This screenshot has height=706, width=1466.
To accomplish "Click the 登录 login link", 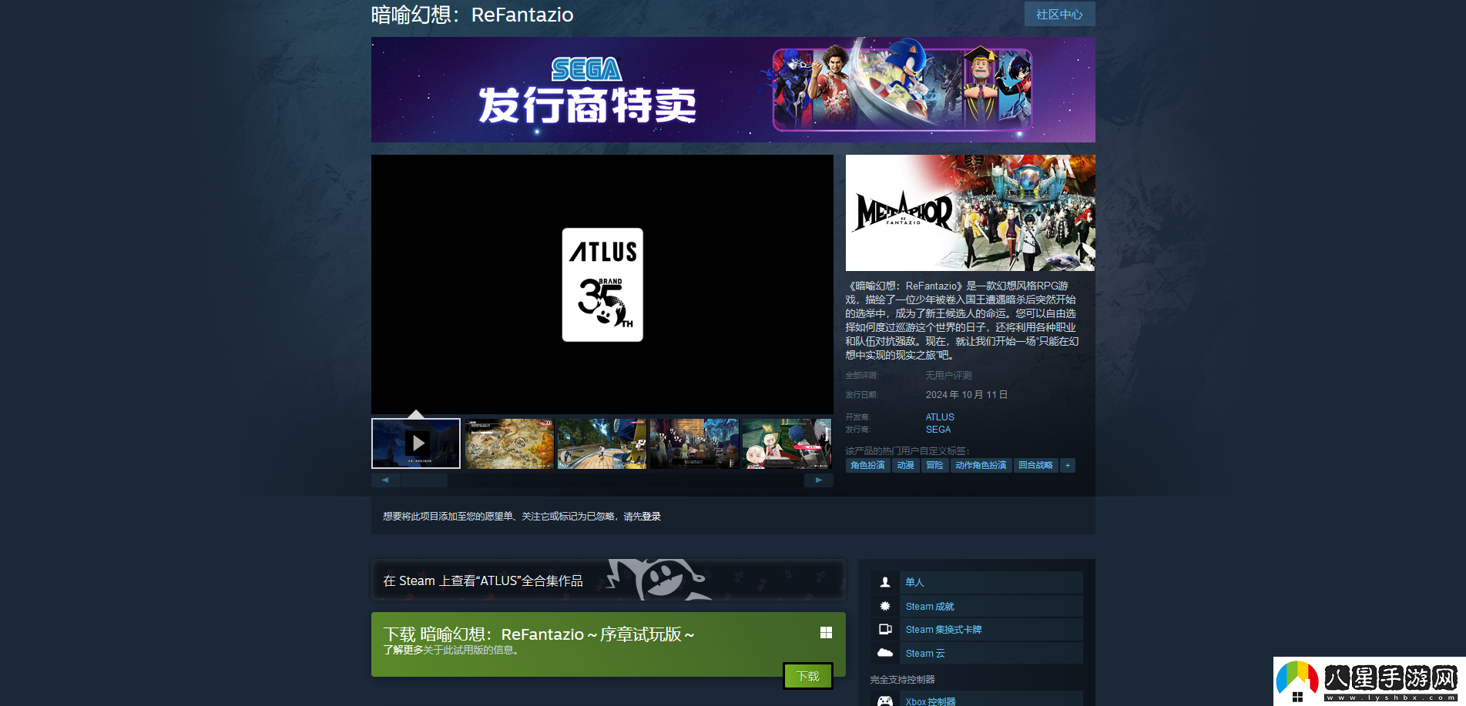I will click(x=652, y=517).
